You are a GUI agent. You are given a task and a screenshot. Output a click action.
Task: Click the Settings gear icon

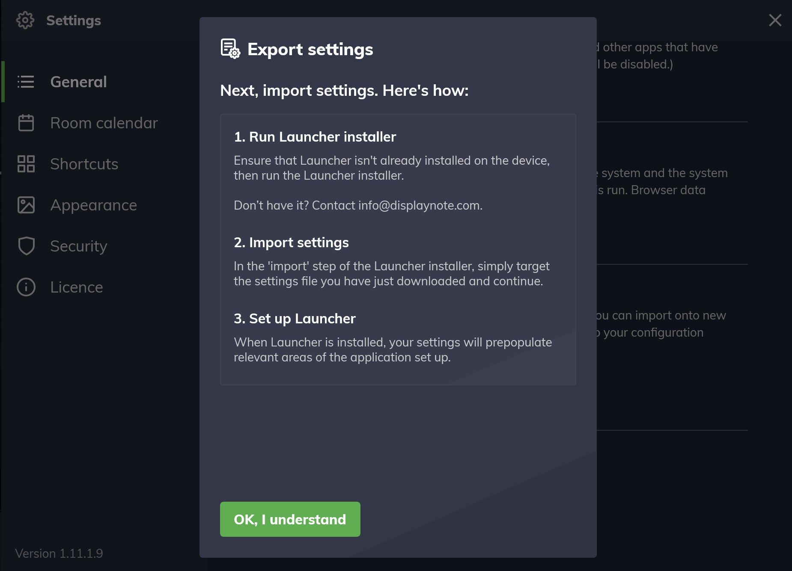[x=25, y=20]
